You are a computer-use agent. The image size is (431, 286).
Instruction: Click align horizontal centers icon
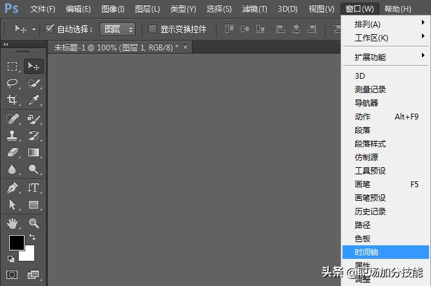(296, 28)
